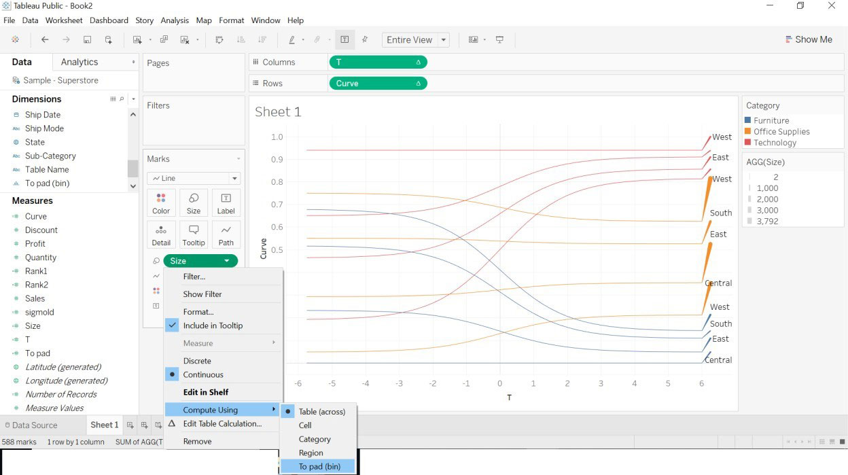Click the Presentation Mode icon
This screenshot has width=848, height=475.
click(500, 39)
